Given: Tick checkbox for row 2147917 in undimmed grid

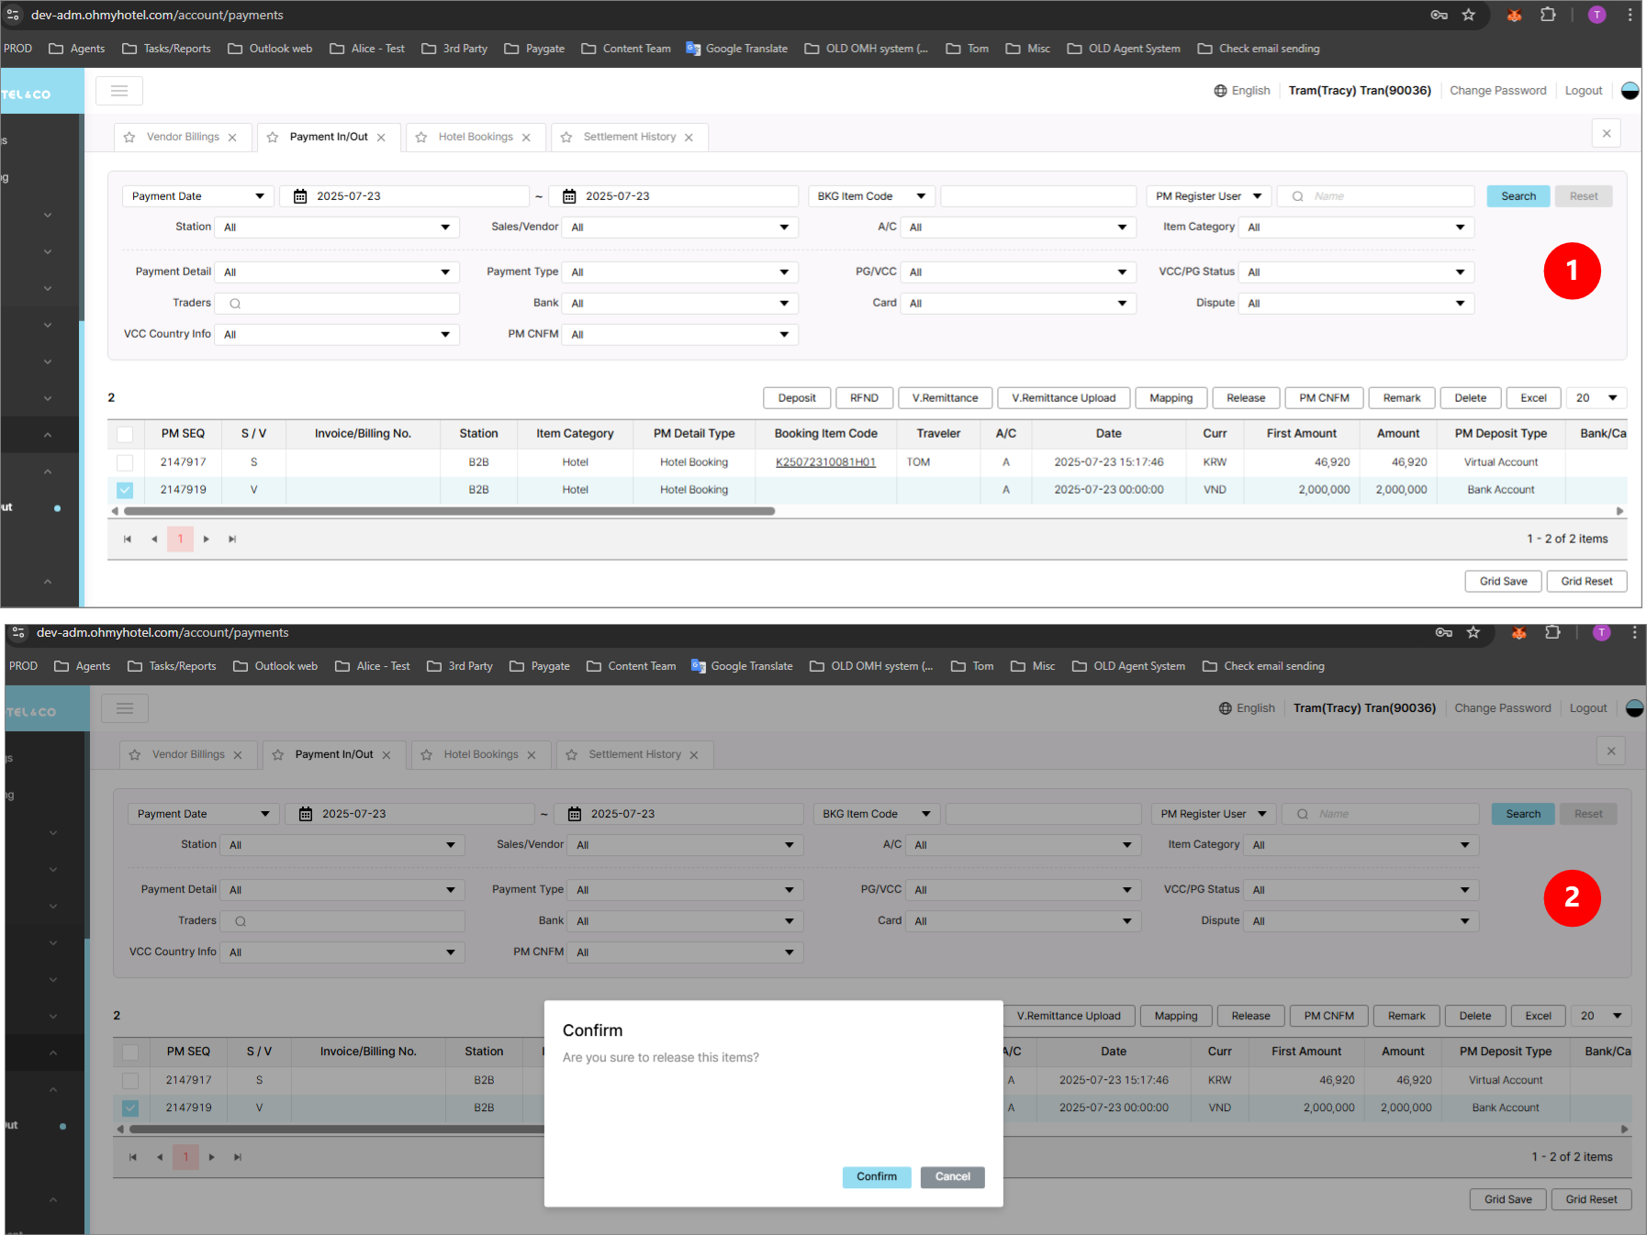Looking at the screenshot, I should pos(125,462).
